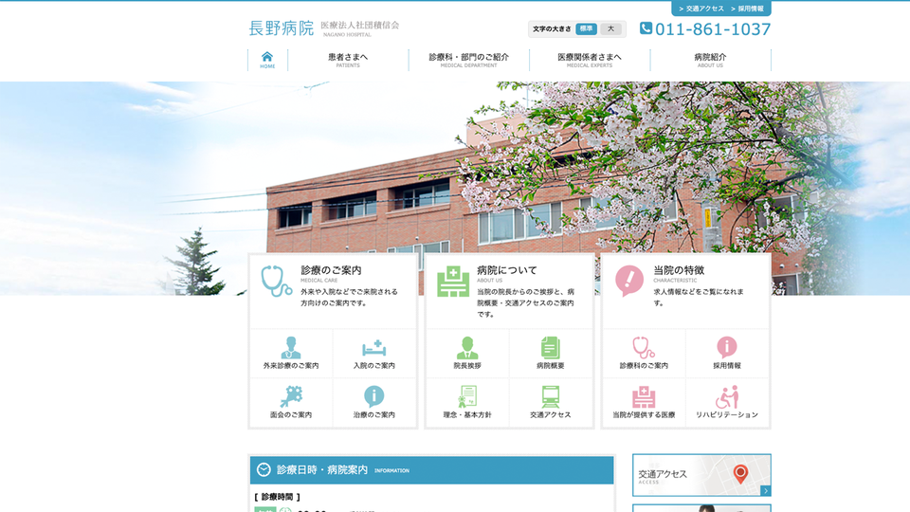Image resolution: width=910 pixels, height=512 pixels.
Task: Set text size to 標準
Action: pyautogui.click(x=587, y=29)
